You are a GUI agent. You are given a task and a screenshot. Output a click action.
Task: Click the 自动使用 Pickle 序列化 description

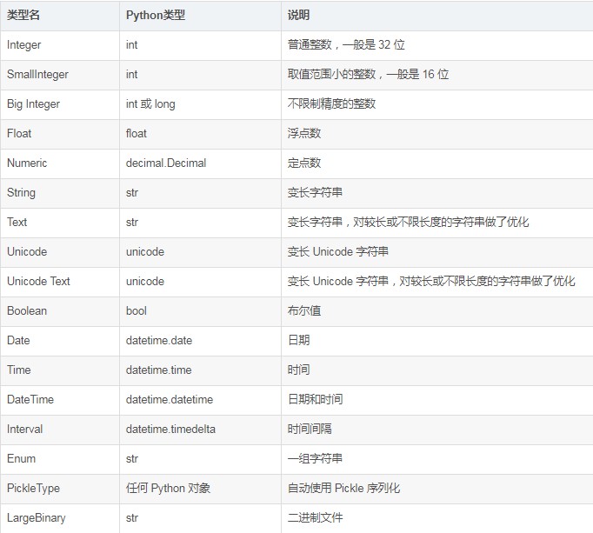[343, 488]
